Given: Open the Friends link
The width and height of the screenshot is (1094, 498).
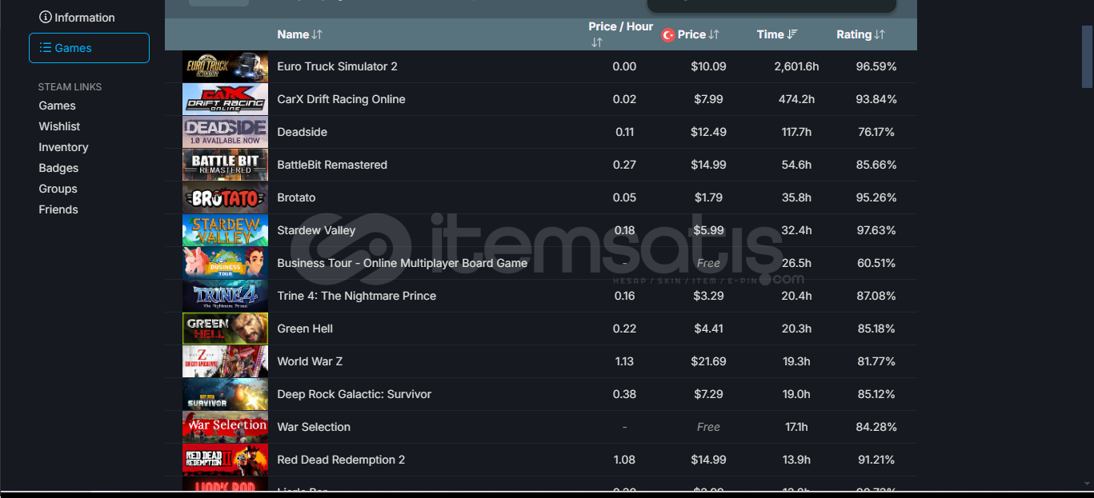Looking at the screenshot, I should click(x=58, y=209).
